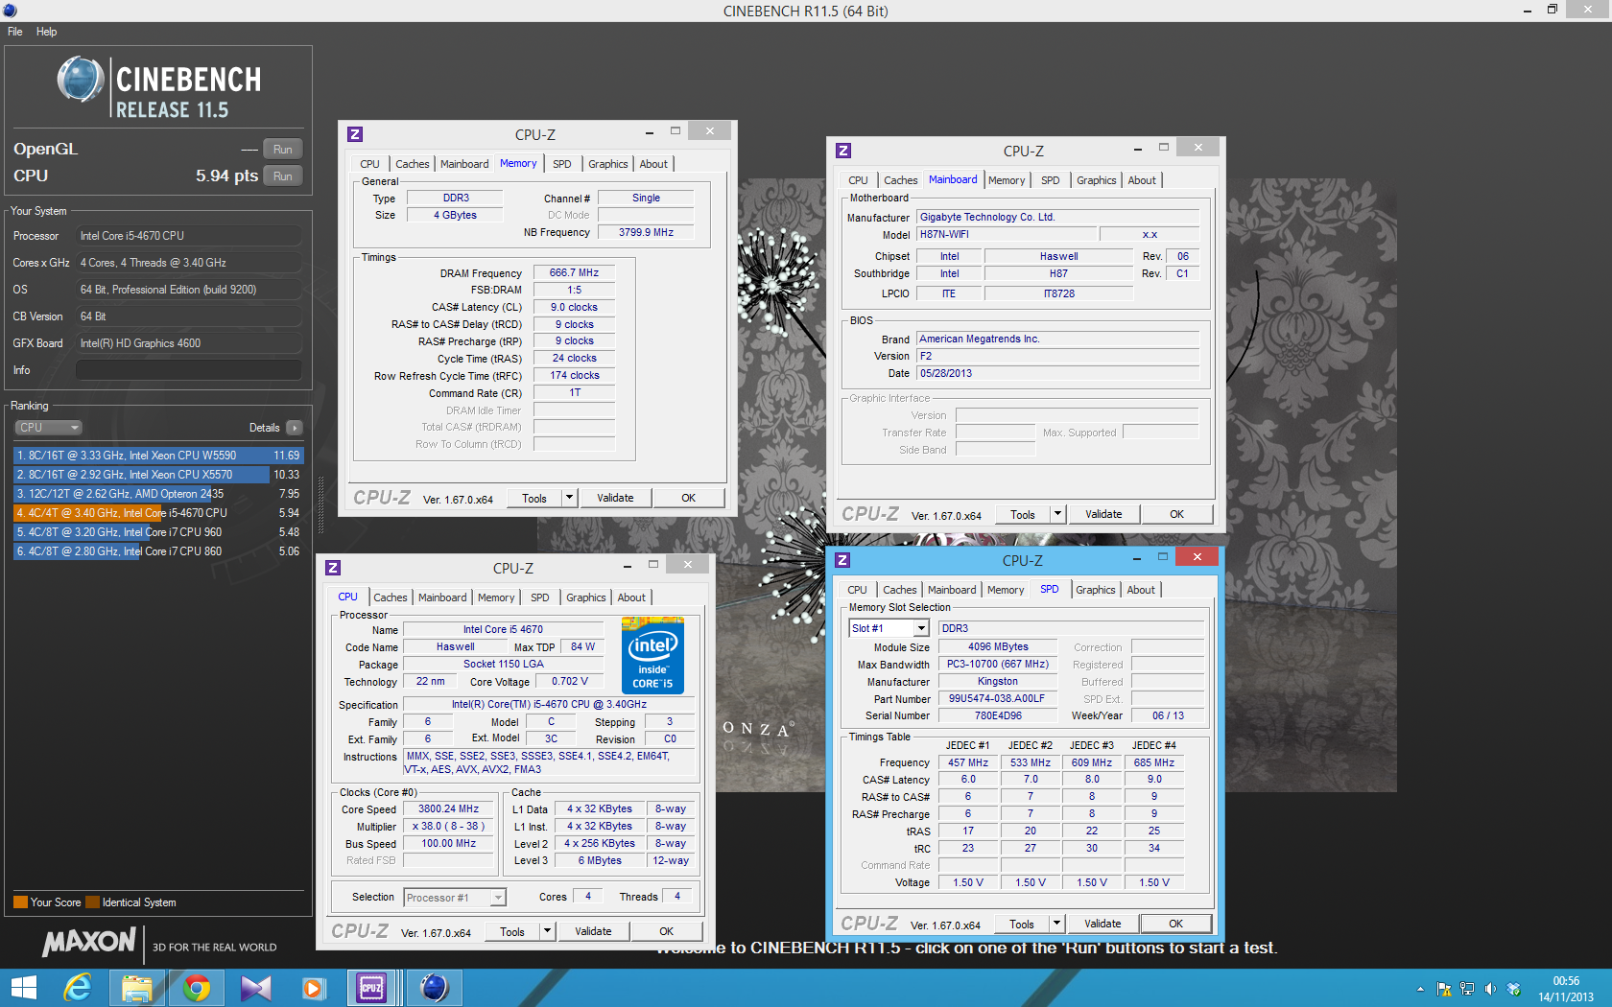Click the Cinebench taskbar icon

[435, 988]
